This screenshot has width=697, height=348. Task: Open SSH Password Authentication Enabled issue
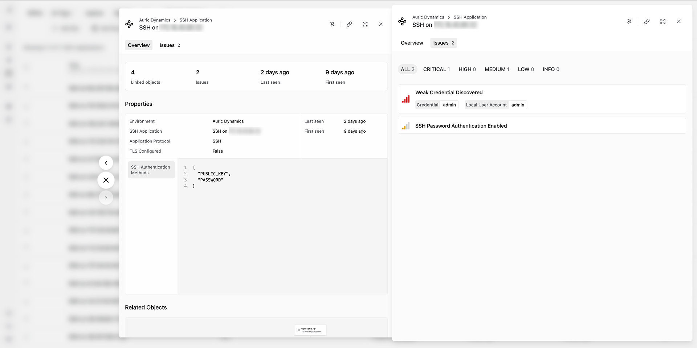461,126
